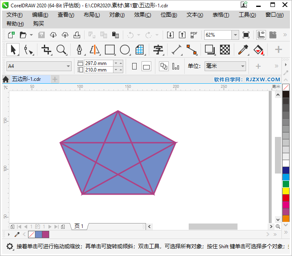The image size is (292, 256).
Task: Go to the Welcome home screen
Action: coord(6,79)
